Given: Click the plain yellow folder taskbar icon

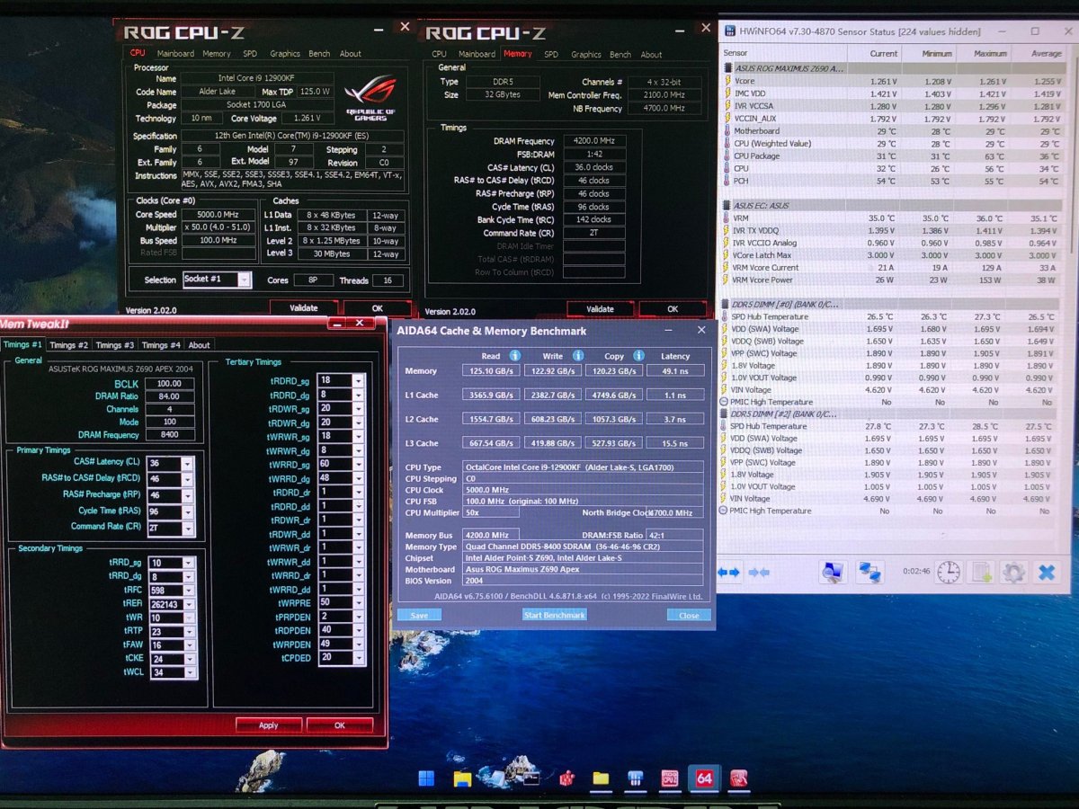Looking at the screenshot, I should pyautogui.click(x=601, y=778).
